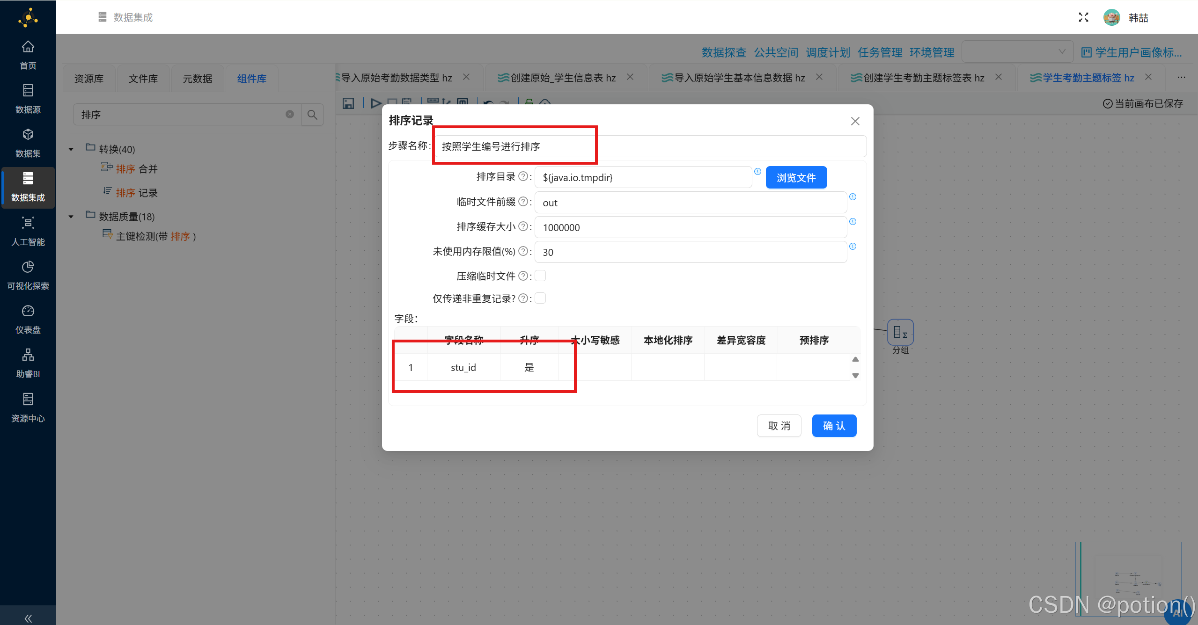The width and height of the screenshot is (1198, 625).
Task: Click the stu_id field cell
Action: point(463,367)
